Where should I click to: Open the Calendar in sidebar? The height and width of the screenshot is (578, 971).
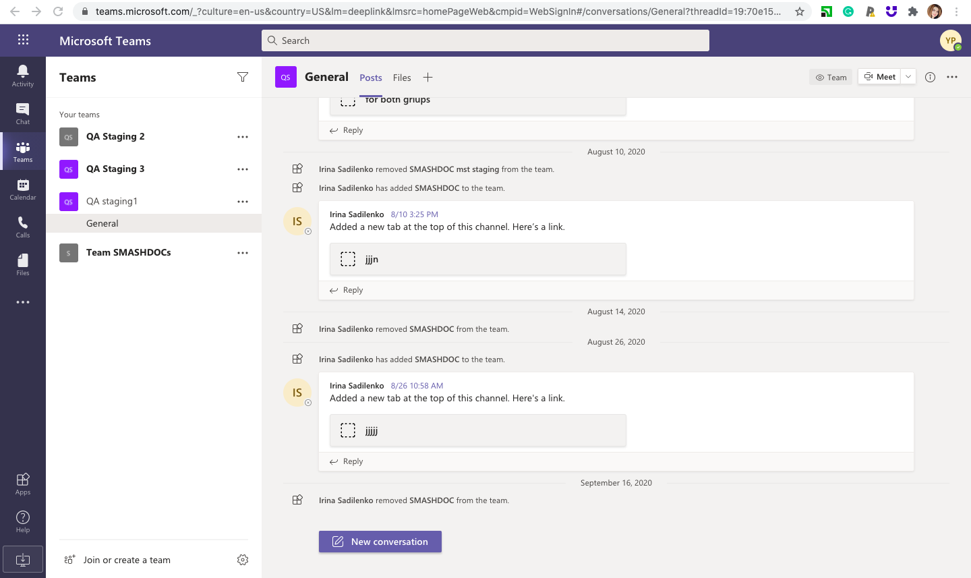pos(23,189)
